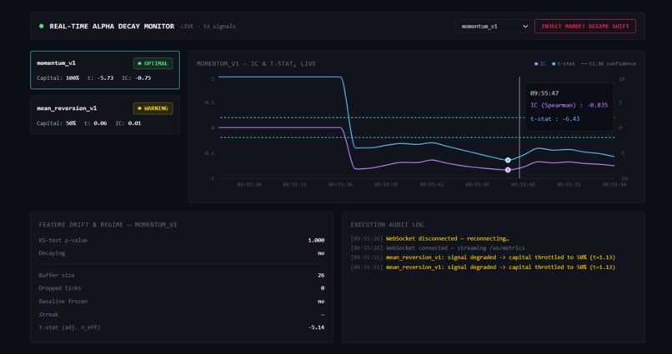Image resolution: width=672 pixels, height=354 pixels.
Task: Click the Baseline frozen row label
Action: (x=63, y=302)
